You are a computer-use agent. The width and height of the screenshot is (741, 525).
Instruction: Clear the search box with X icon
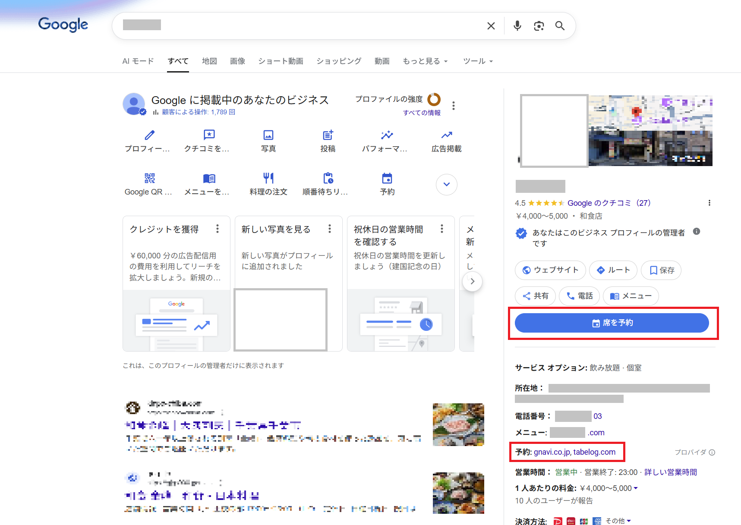point(491,26)
